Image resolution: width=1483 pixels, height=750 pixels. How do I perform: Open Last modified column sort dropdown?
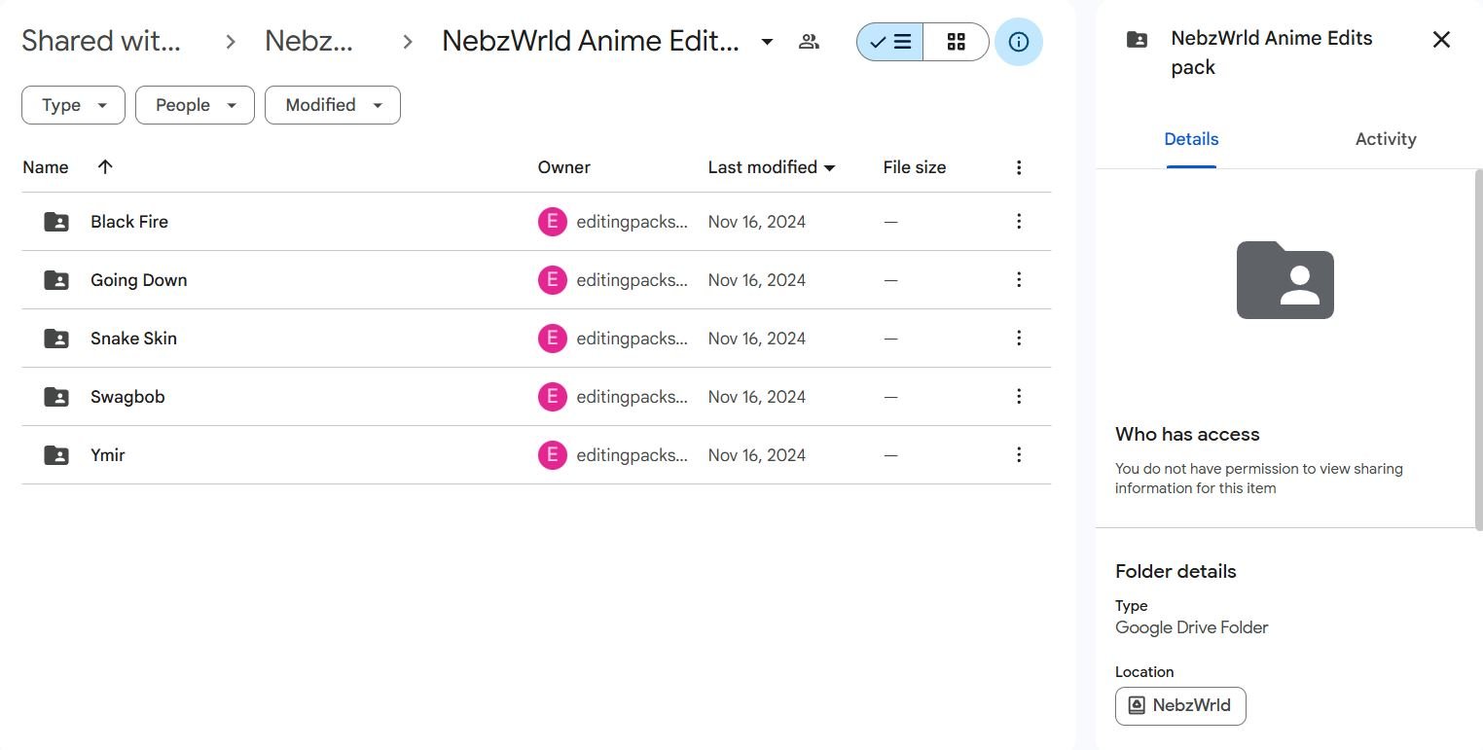click(830, 167)
